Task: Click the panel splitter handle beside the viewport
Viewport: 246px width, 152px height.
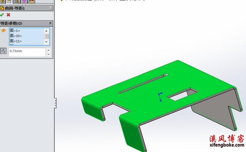Action: 55,103
